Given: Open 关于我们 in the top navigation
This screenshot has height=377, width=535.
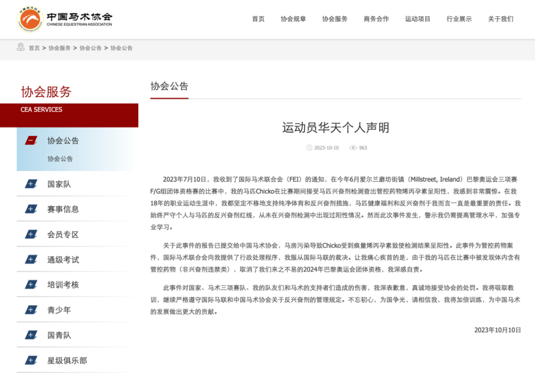Looking at the screenshot, I should click(x=500, y=19).
